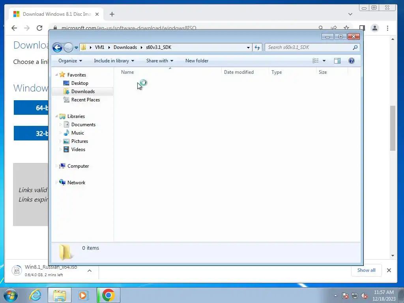Refresh the s60v3.1_SDK folder view
The width and height of the screenshot is (404, 303).
[257, 47]
